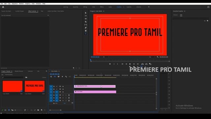
Task: Select Color Matte clip in timeline
Action: [95, 92]
